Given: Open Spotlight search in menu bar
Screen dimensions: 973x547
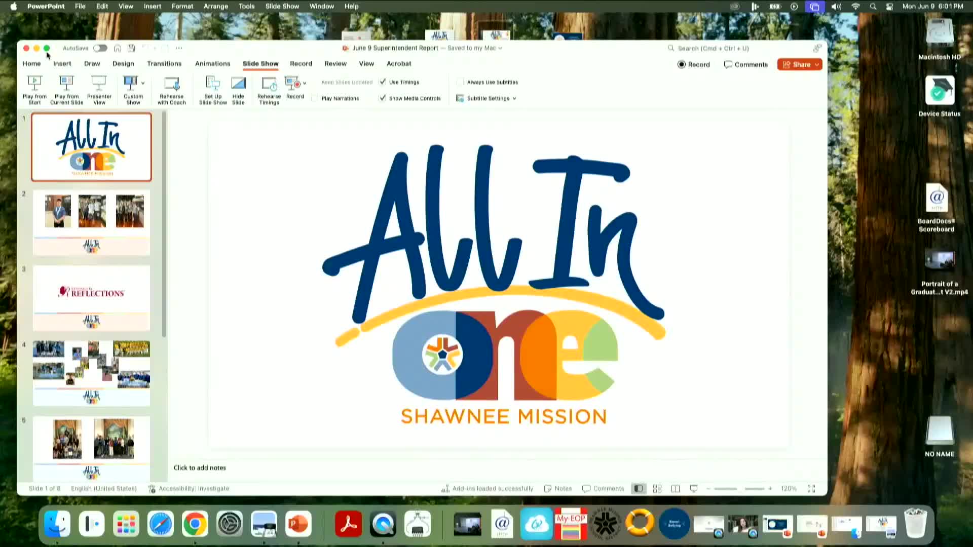Looking at the screenshot, I should [873, 6].
